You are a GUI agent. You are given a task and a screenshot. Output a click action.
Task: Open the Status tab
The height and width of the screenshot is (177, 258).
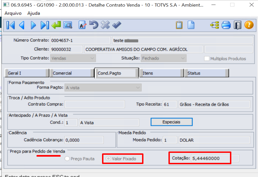[207, 73]
